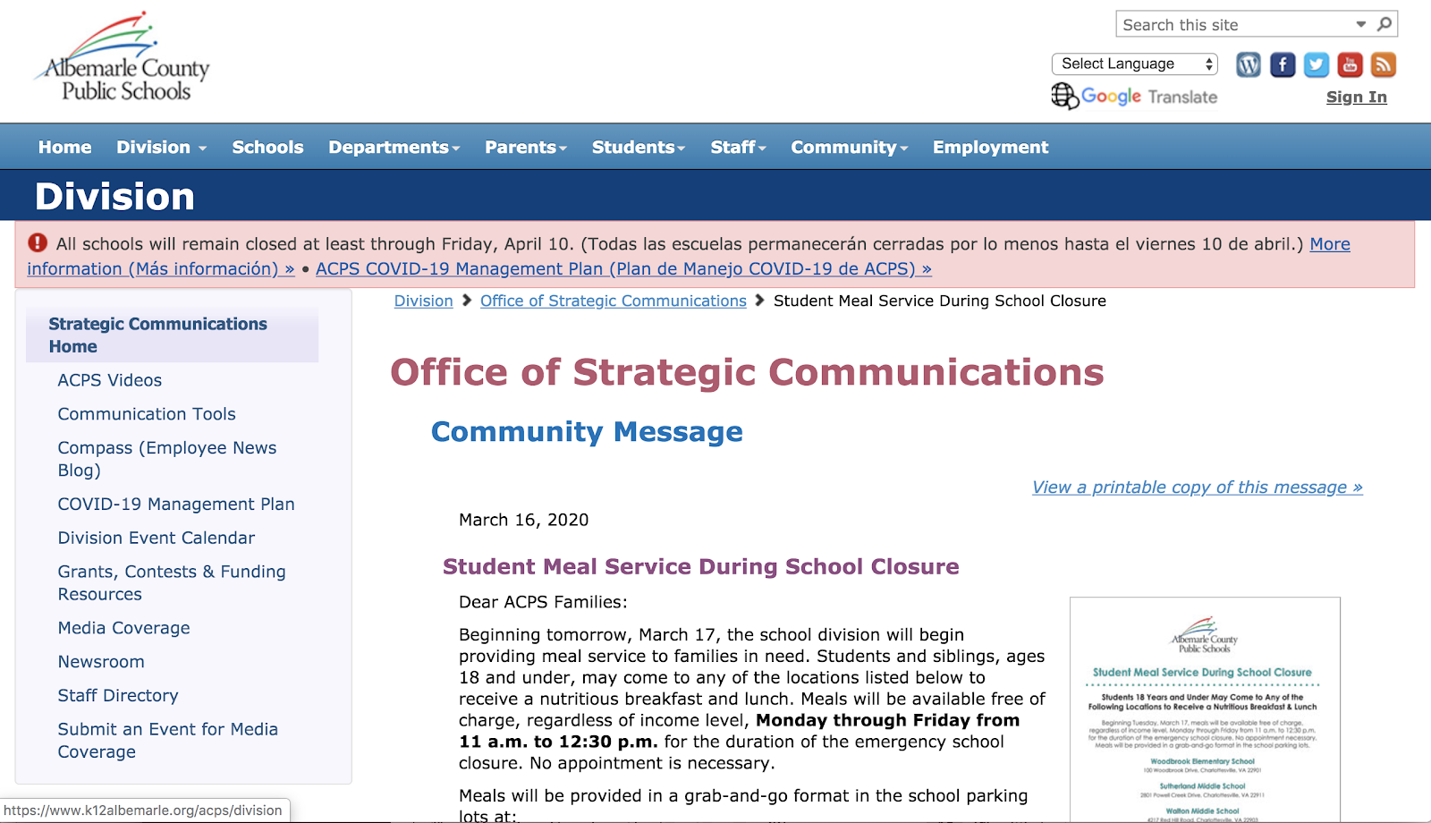Open Newsroom sidebar link
Screen dimensions: 1431x823
click(101, 662)
